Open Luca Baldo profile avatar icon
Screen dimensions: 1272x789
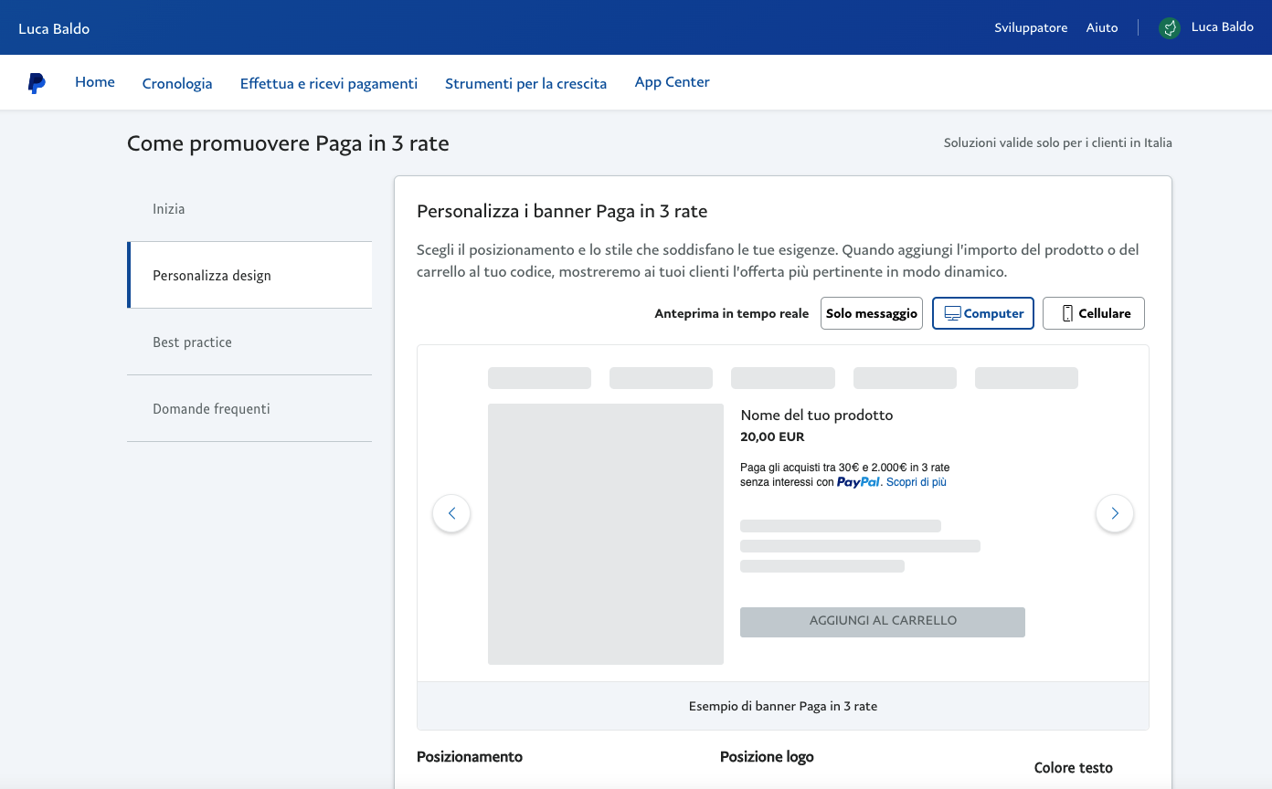(1169, 28)
